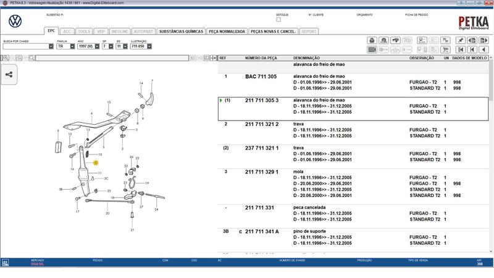The image size is (494, 278).
Task: Go to next page with right document arrow
Action: (x=484, y=40)
